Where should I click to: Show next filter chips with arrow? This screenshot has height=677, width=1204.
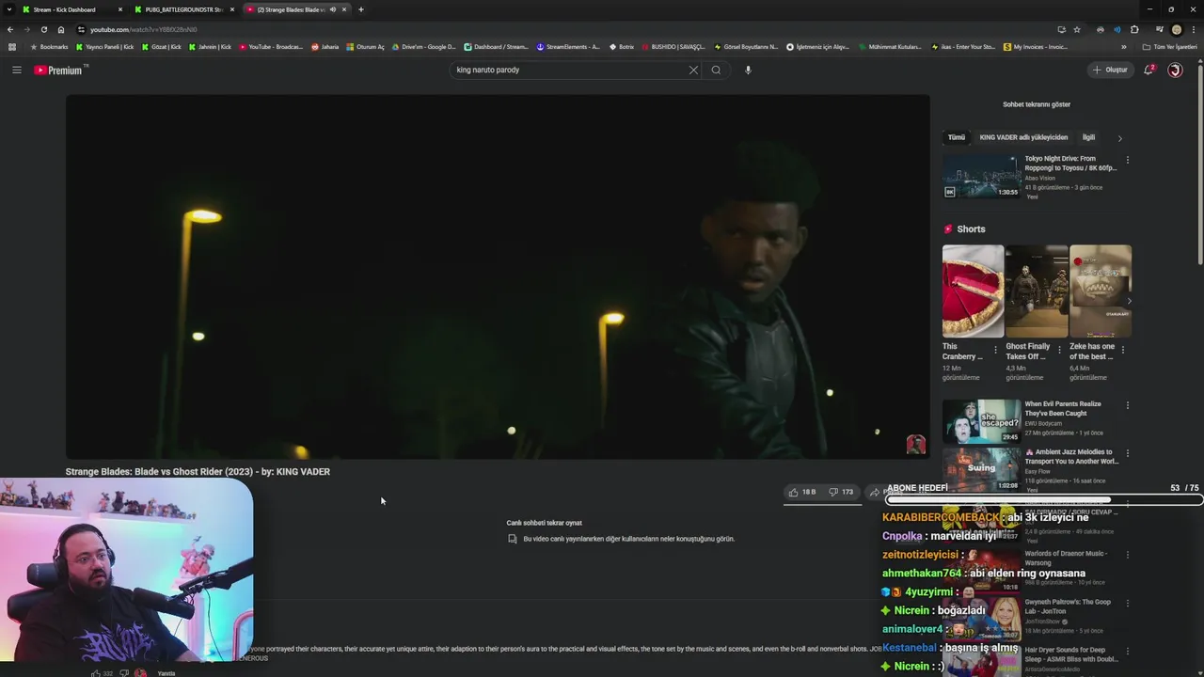tap(1119, 138)
